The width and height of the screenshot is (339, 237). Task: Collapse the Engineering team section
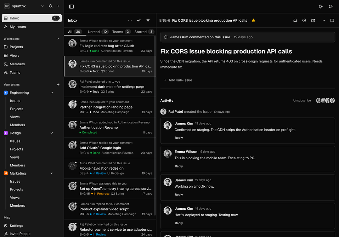point(52,93)
